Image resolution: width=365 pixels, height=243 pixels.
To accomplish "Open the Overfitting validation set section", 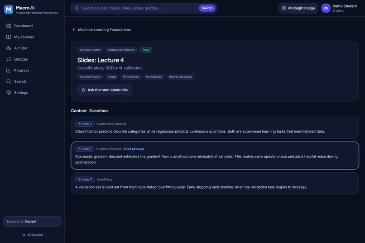I will 215,183.
